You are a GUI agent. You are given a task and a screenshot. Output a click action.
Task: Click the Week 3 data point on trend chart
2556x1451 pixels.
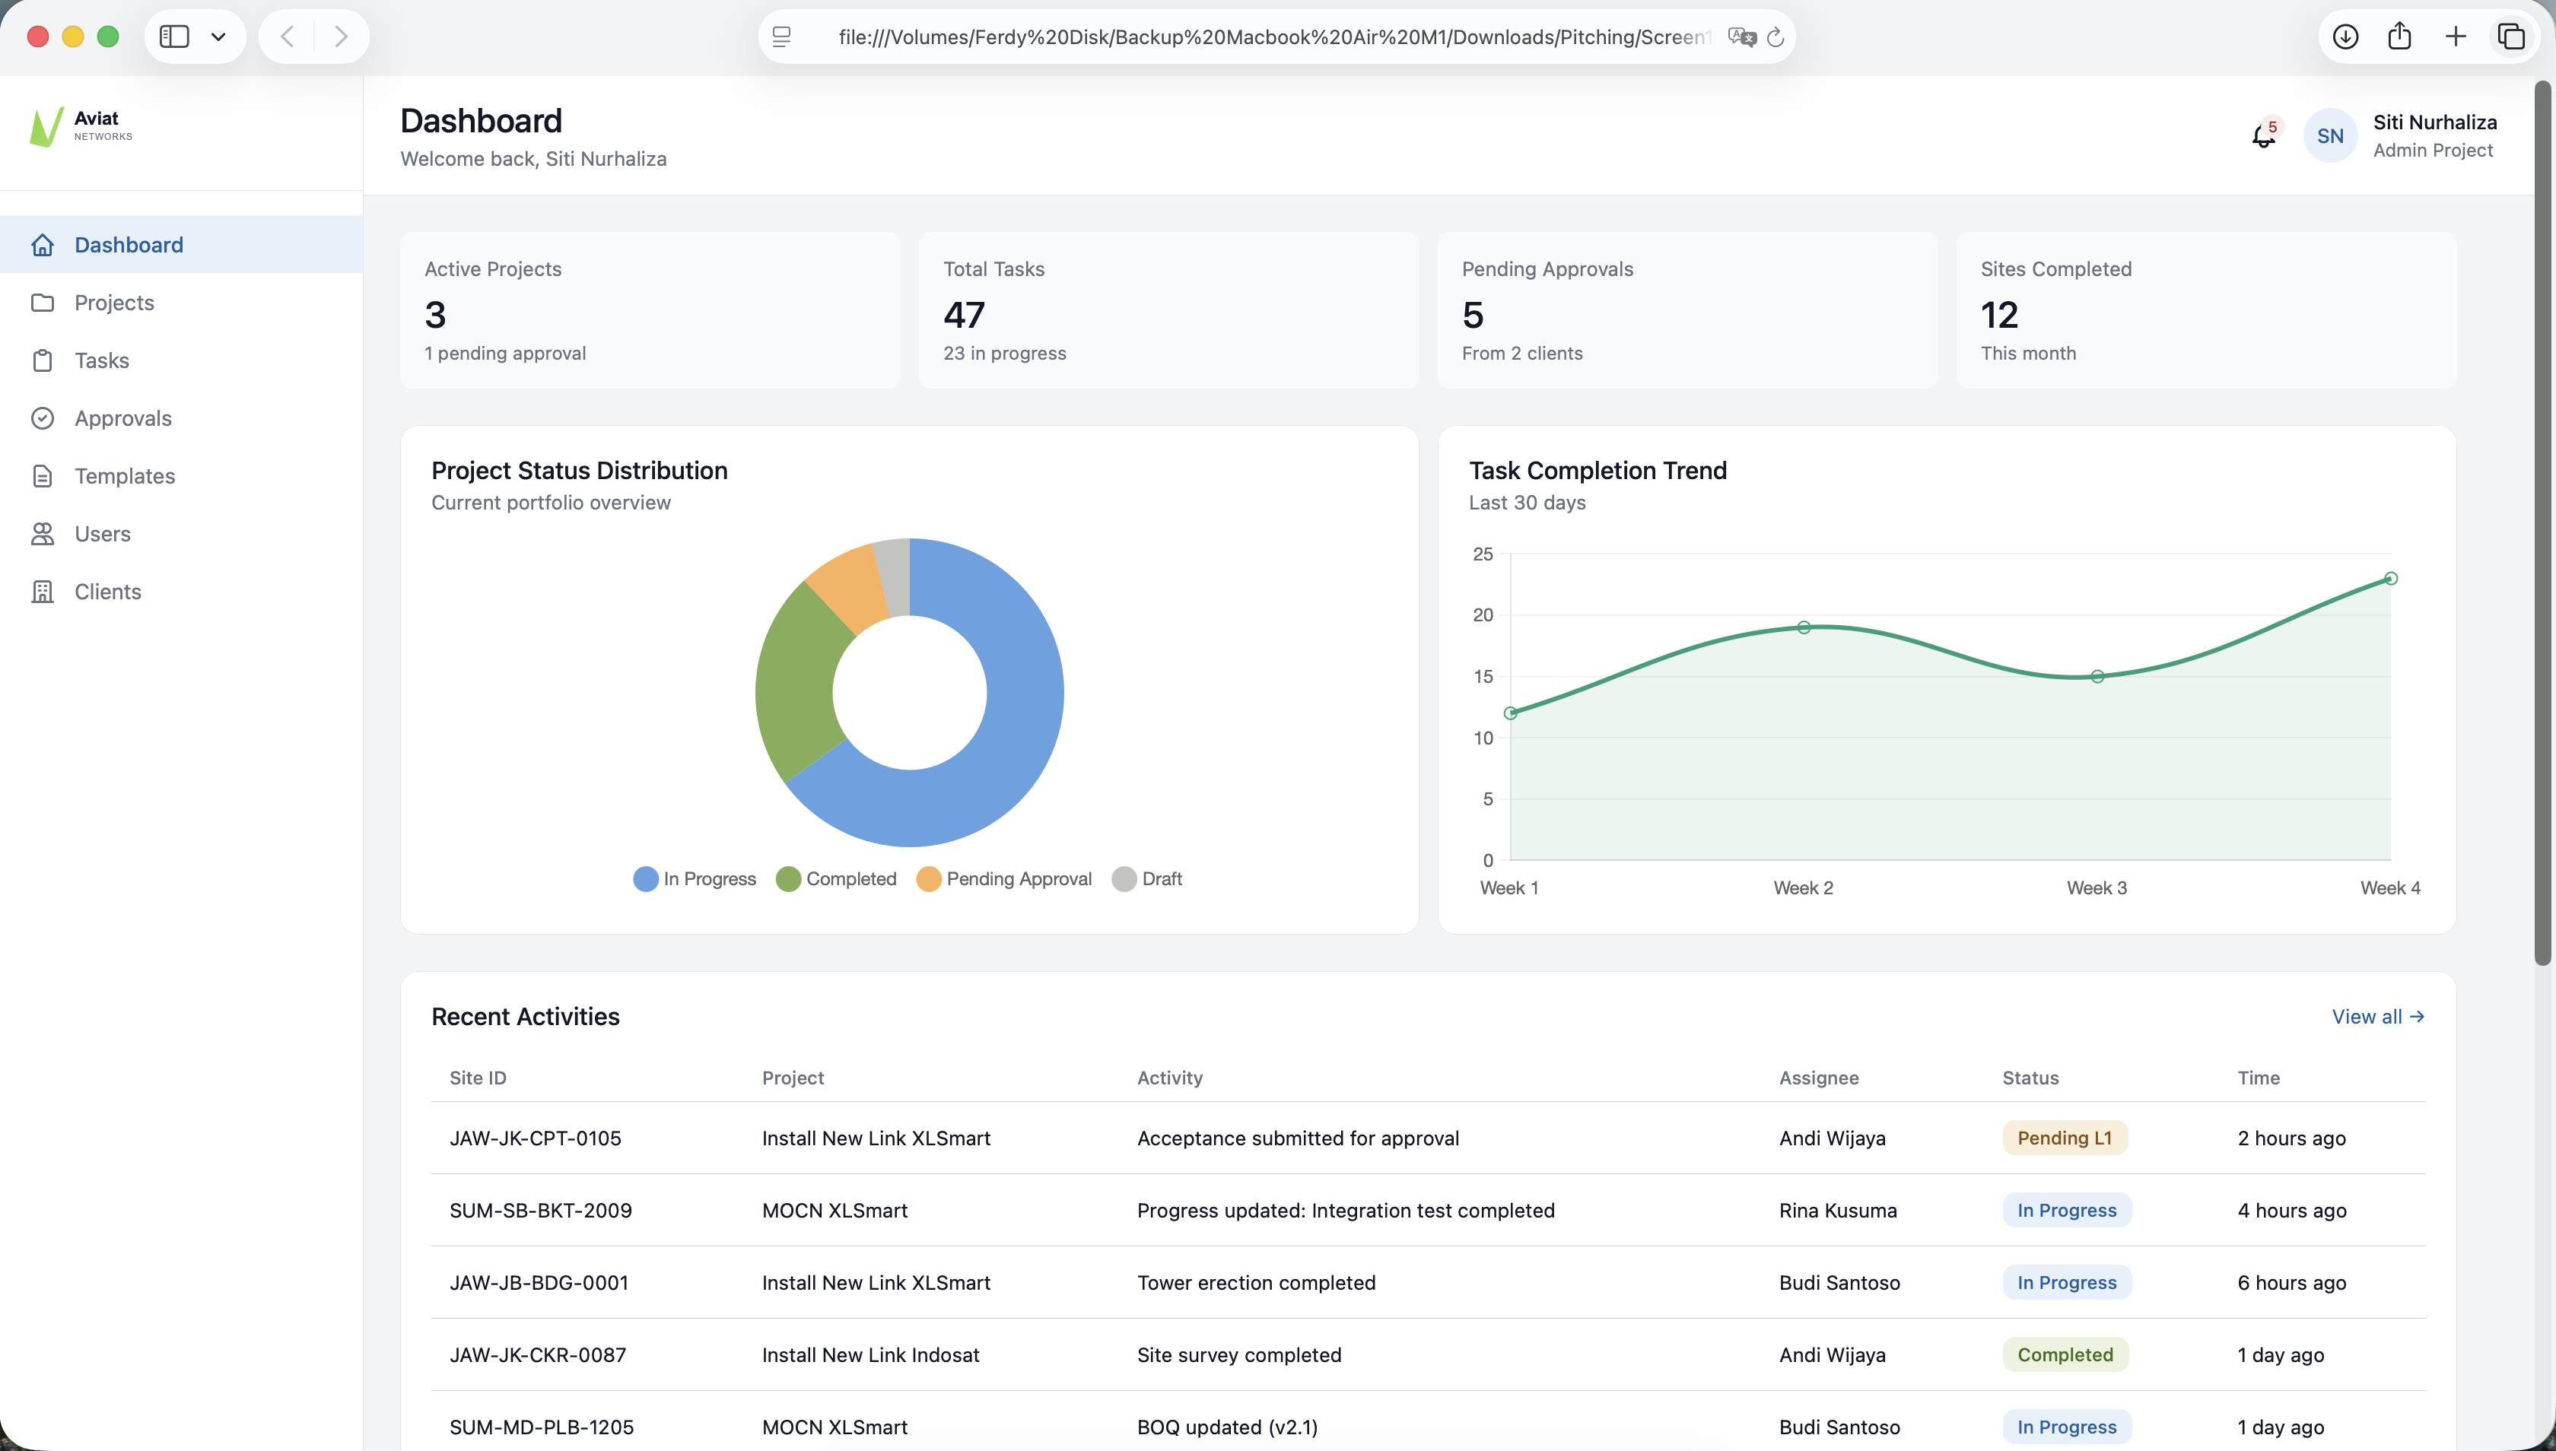[x=2097, y=677]
